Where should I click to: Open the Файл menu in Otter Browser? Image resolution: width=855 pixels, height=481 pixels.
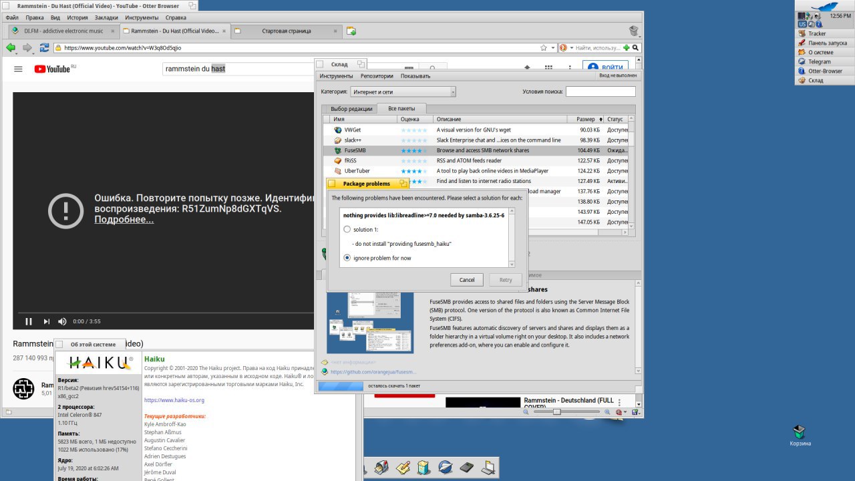pos(11,17)
